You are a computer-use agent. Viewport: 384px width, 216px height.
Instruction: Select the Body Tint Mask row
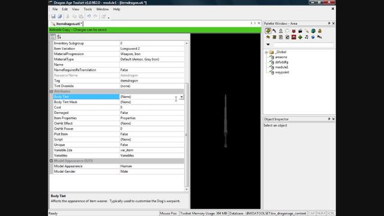click(x=119, y=102)
